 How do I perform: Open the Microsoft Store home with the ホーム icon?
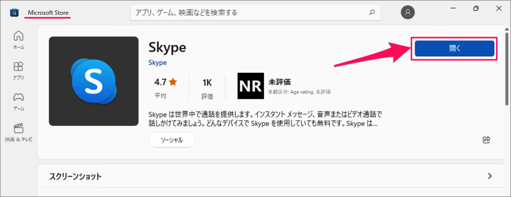point(19,39)
